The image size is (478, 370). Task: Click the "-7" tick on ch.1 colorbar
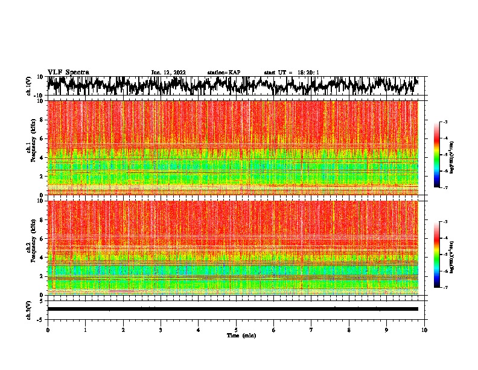click(x=445, y=187)
